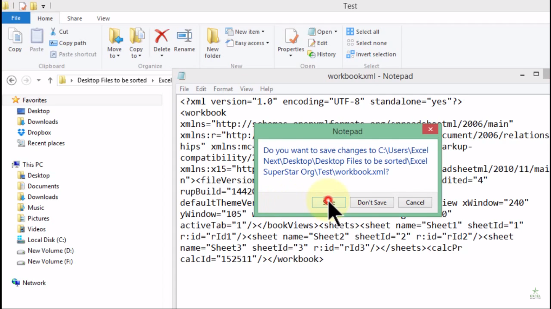Open the Open button dropdown arrow
551x309 pixels.
tap(336, 32)
